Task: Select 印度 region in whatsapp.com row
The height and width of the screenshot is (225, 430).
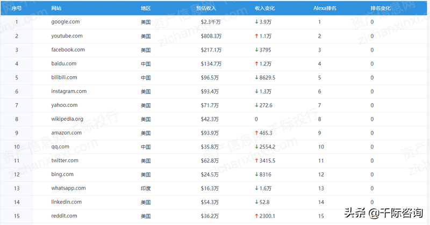Action: coord(146,188)
